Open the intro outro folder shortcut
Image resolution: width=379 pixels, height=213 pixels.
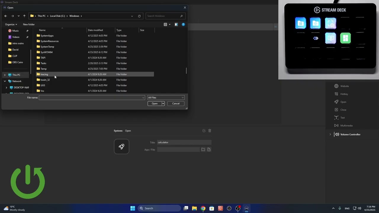pos(18,43)
